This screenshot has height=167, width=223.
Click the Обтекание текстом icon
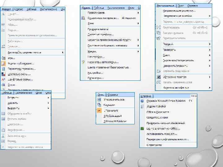(159, 77)
